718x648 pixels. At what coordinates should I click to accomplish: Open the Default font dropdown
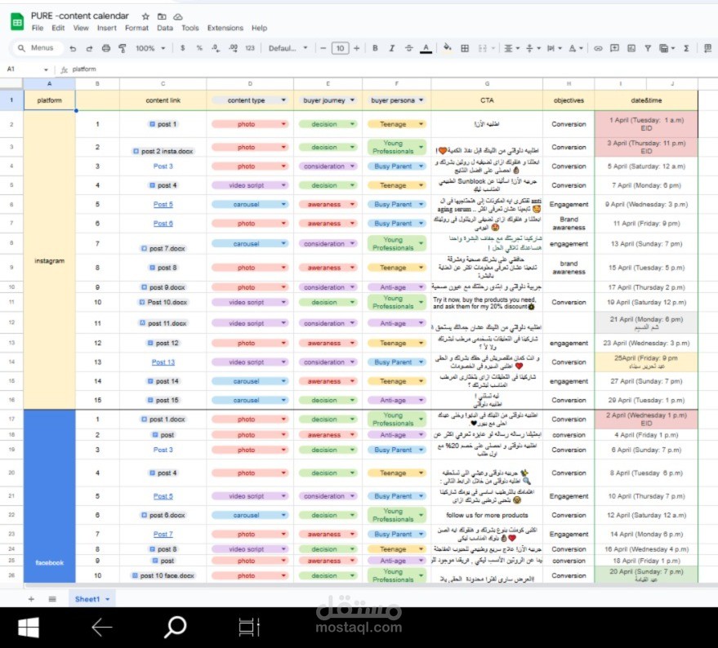(x=288, y=48)
